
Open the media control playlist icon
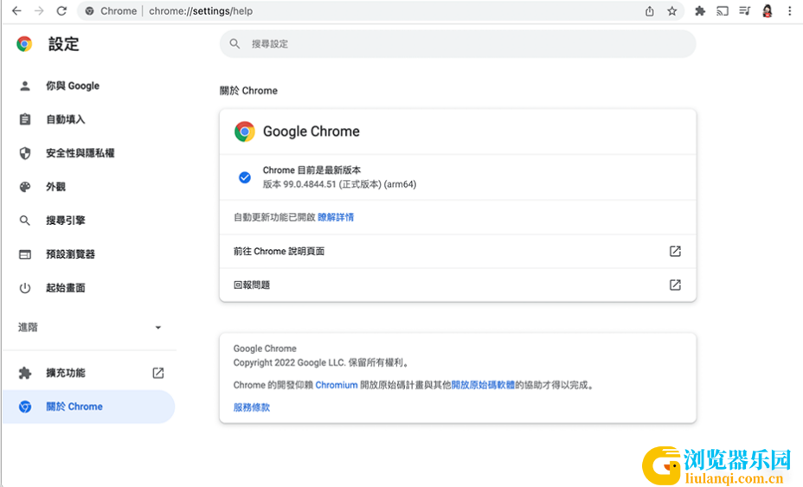745,10
